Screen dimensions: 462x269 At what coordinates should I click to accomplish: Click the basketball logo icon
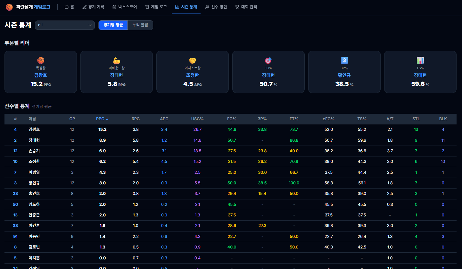(9, 7)
